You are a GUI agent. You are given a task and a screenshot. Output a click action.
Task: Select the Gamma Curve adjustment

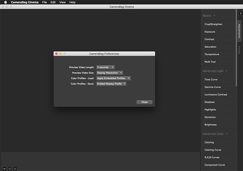click(x=219, y=87)
